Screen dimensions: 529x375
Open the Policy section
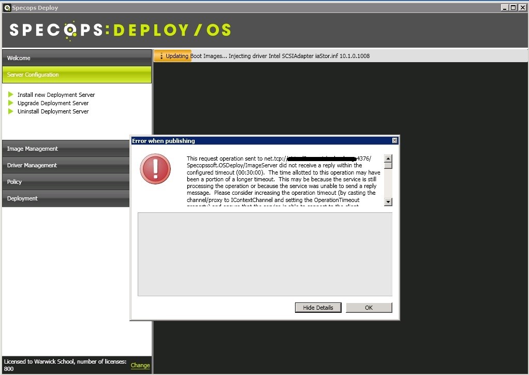click(x=66, y=182)
